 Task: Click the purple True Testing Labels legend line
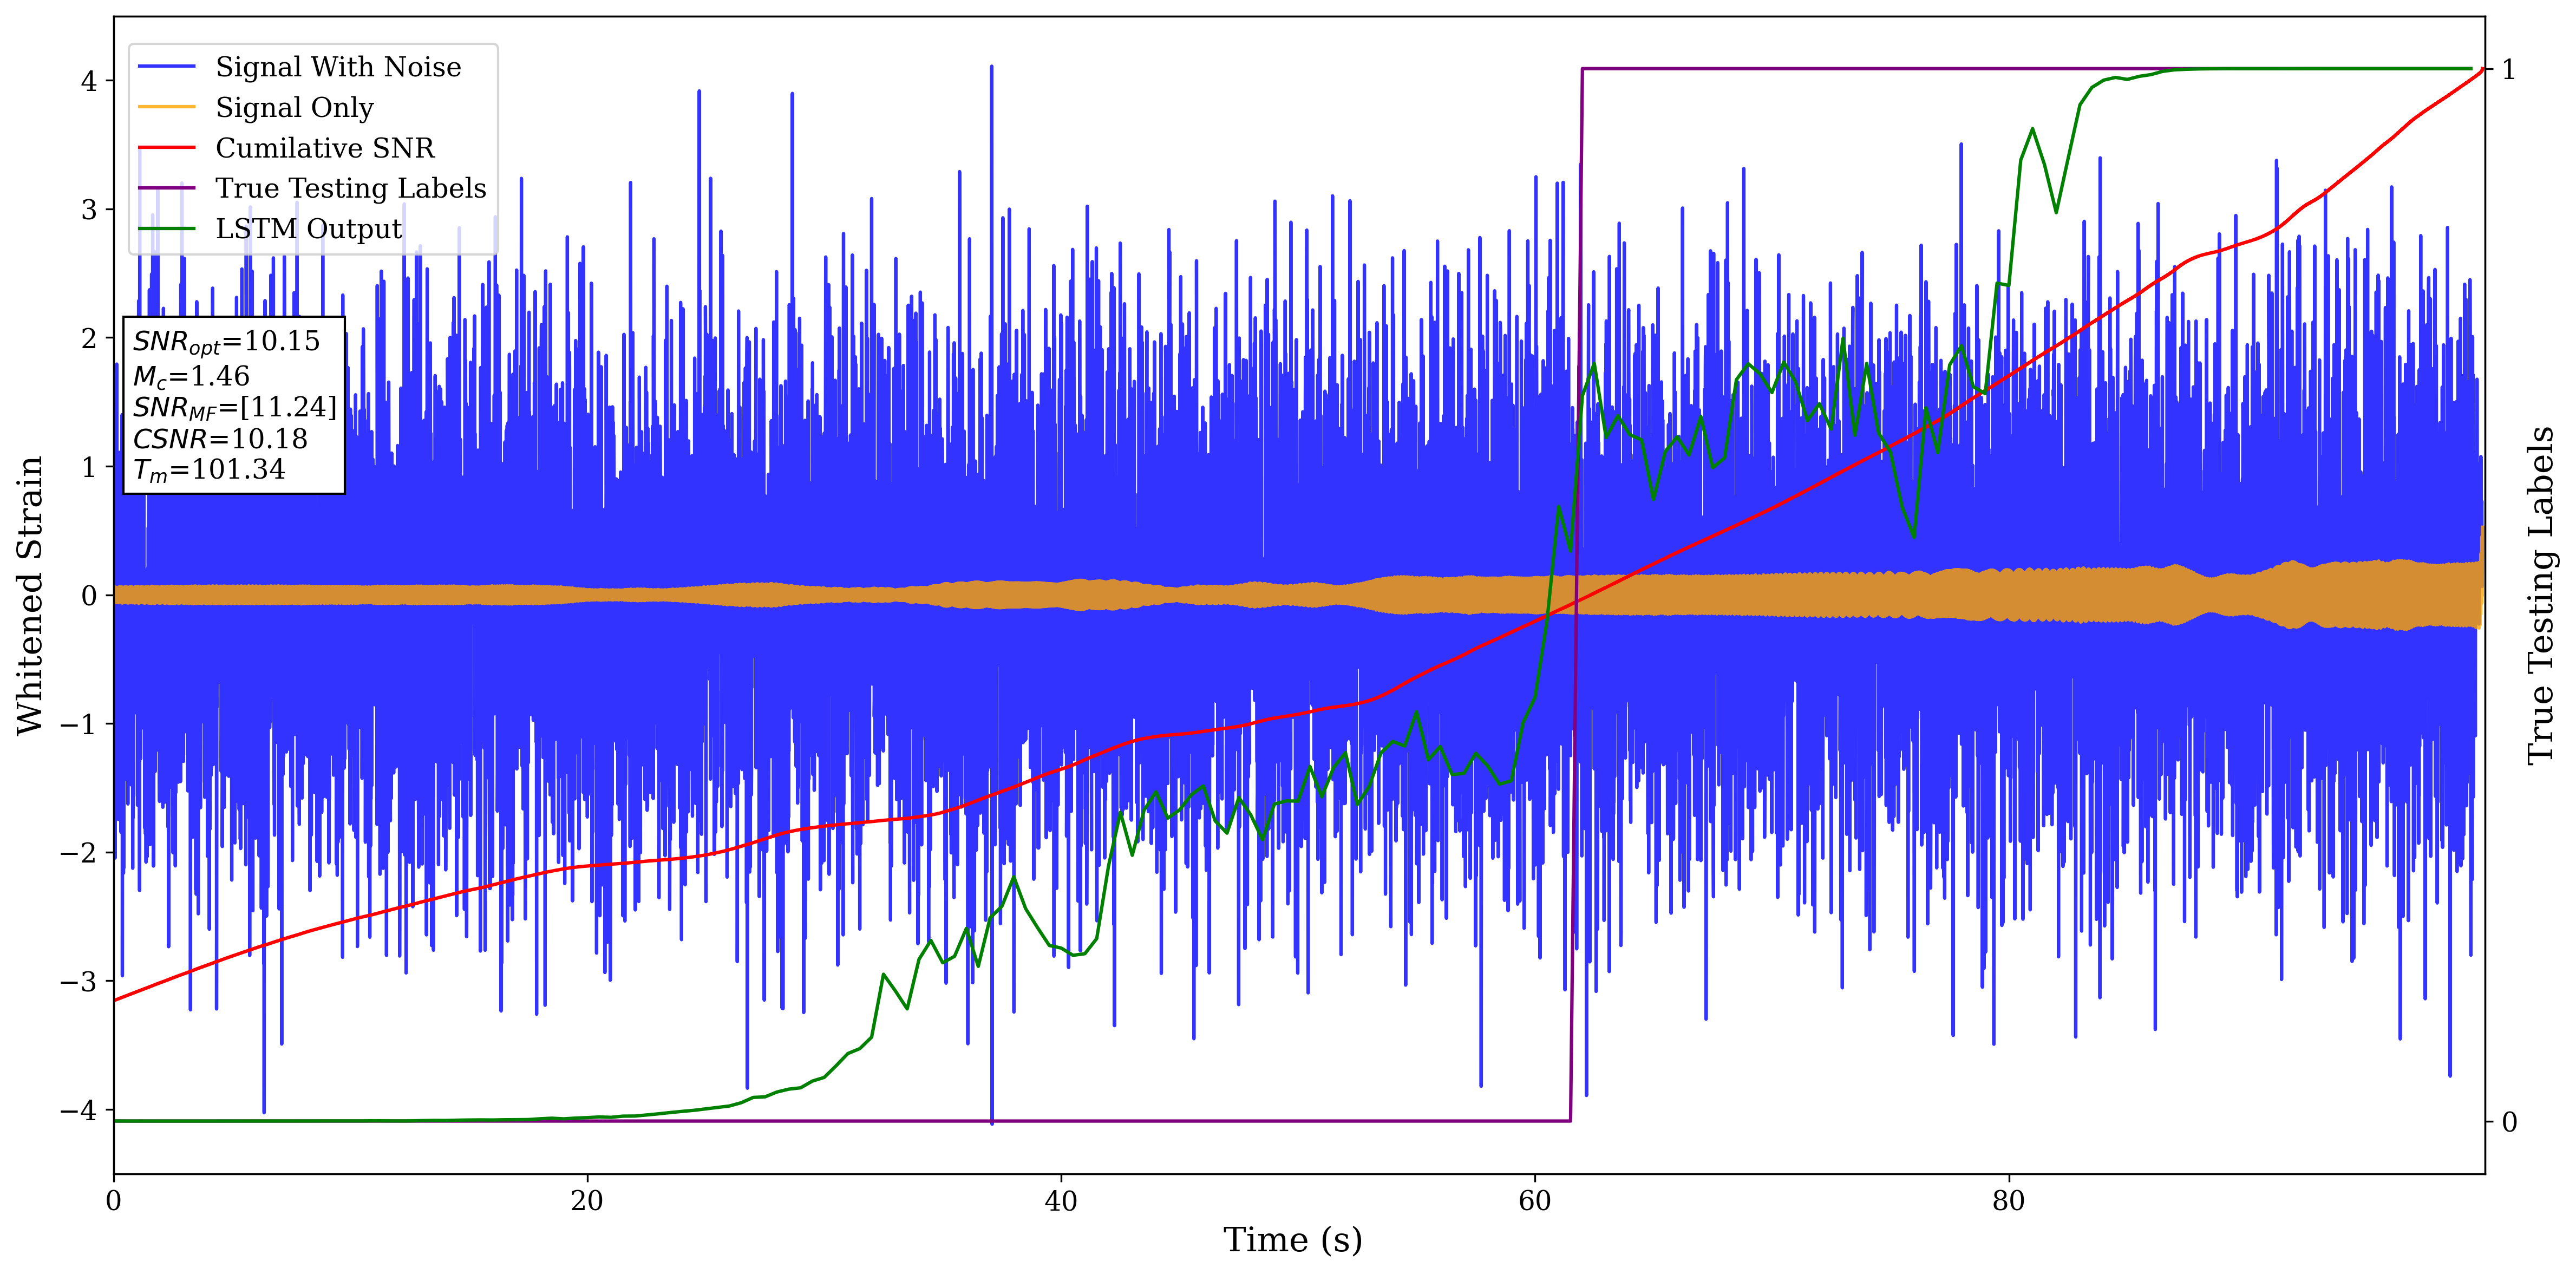pyautogui.click(x=166, y=188)
